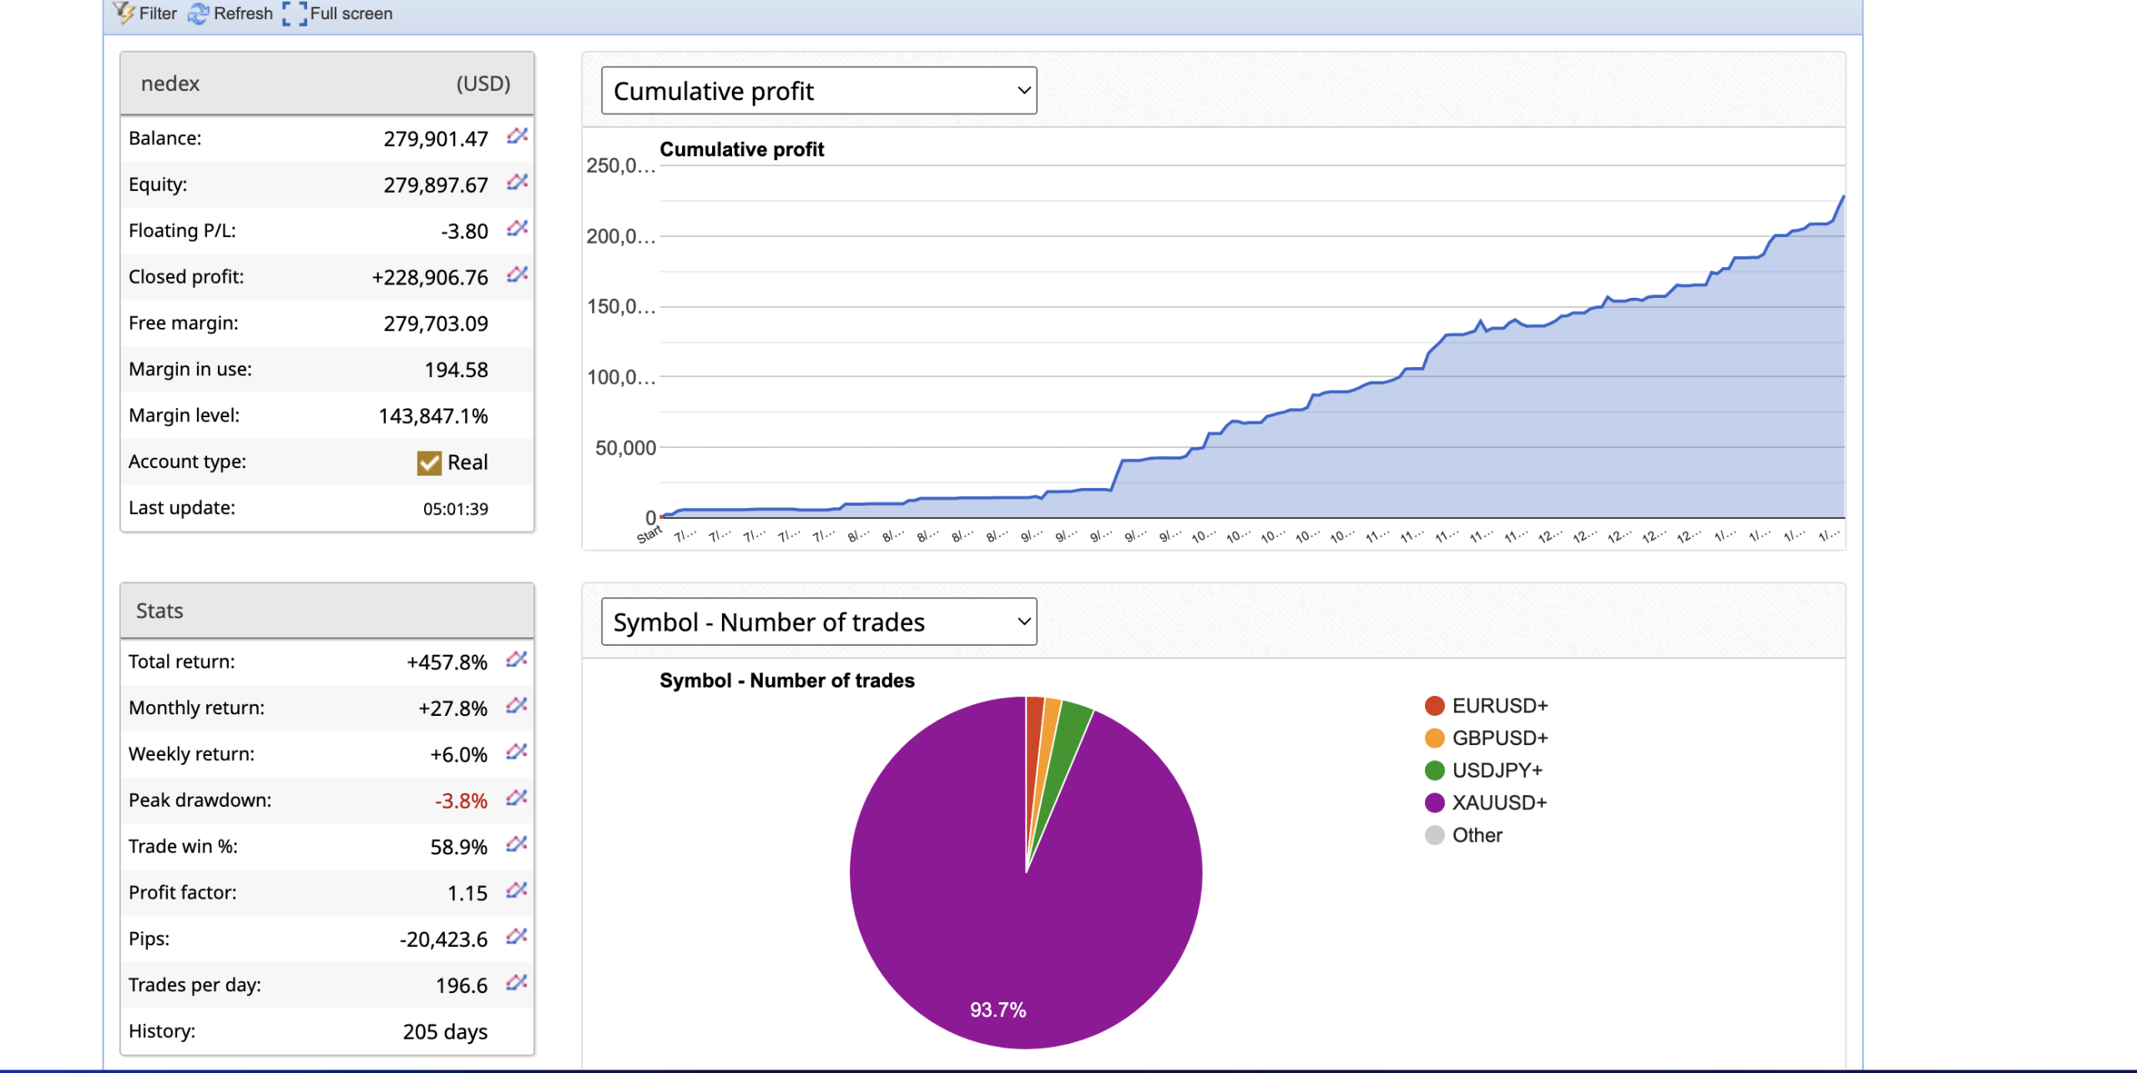Open the Cumulative profit dropdown

click(x=818, y=90)
